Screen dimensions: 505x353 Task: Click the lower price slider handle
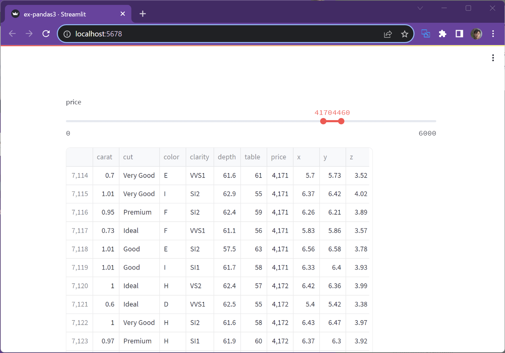tap(323, 121)
